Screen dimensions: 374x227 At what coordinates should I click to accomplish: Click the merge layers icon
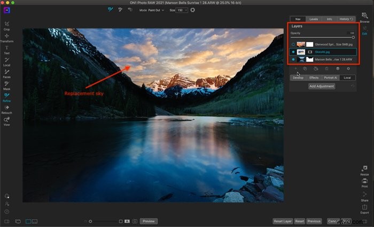tap(338, 69)
